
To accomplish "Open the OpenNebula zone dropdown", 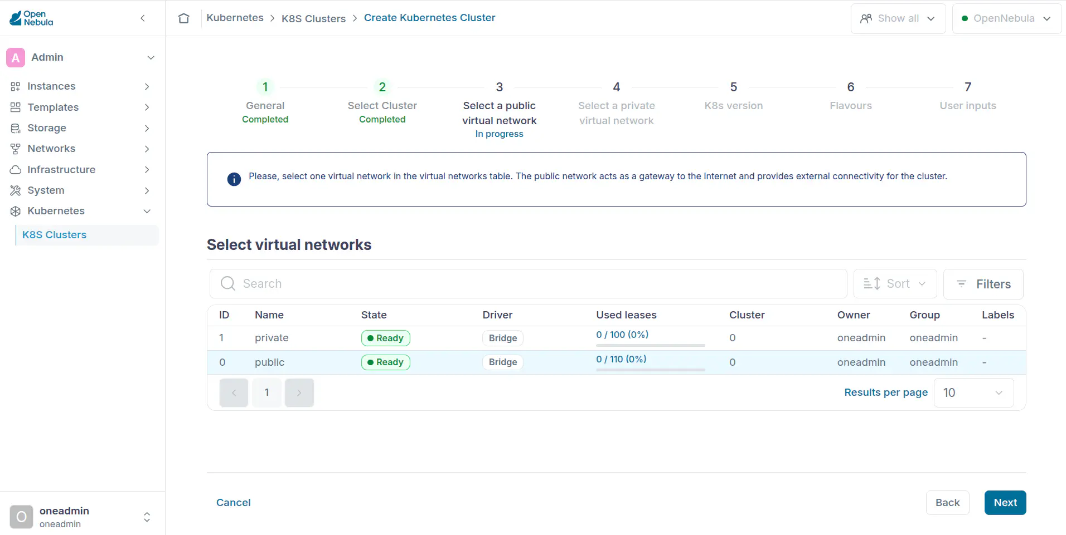I will [1007, 18].
